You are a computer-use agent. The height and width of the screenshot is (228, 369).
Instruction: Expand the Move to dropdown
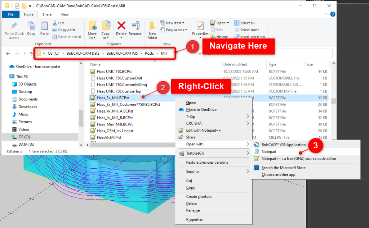pyautogui.click(x=92, y=38)
